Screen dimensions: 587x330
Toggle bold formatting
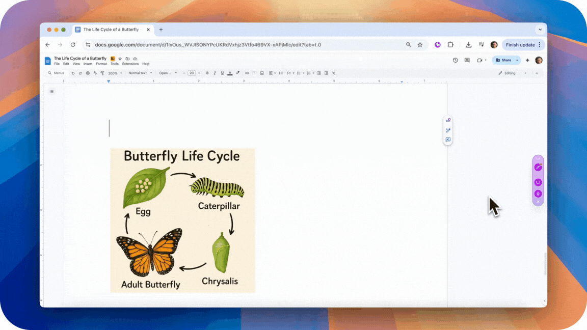[207, 73]
